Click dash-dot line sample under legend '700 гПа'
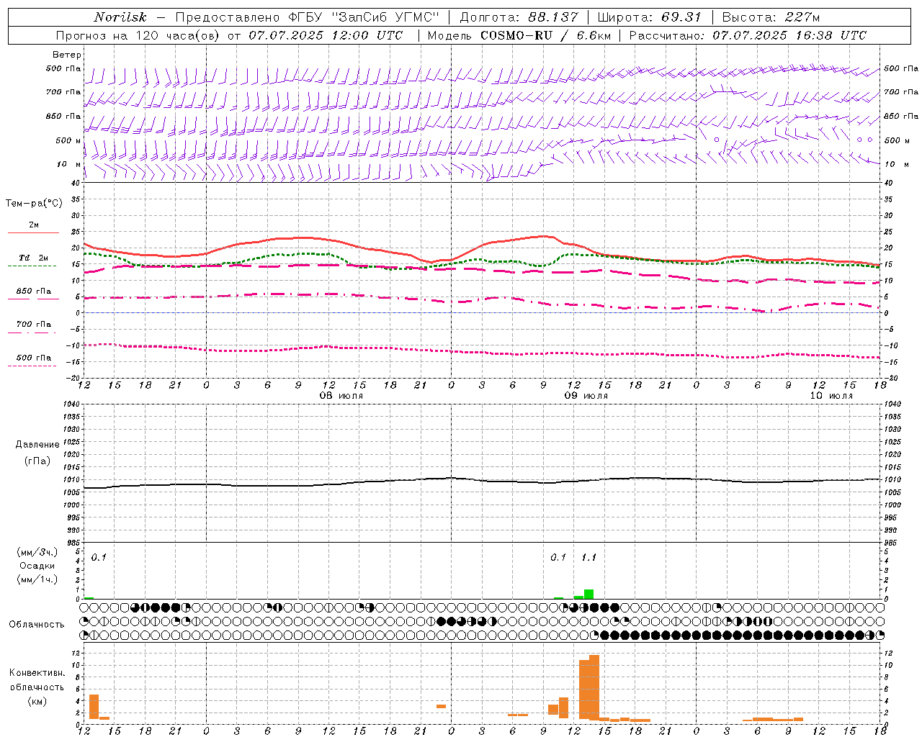Image resolution: width=922 pixels, height=737 pixels. pyautogui.click(x=32, y=333)
